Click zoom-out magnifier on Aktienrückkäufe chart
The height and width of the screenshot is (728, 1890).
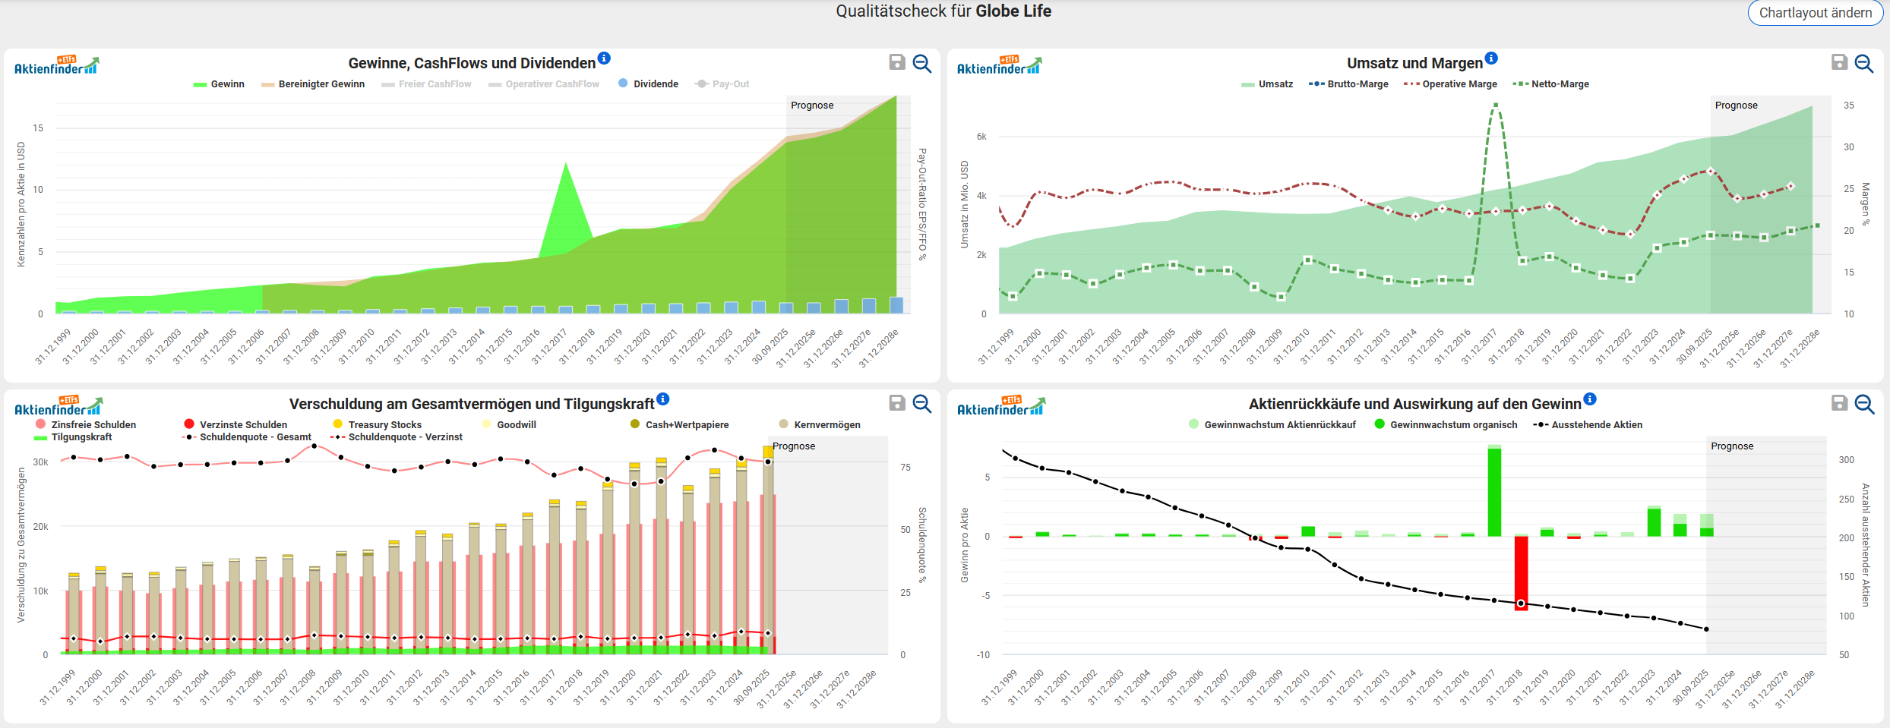tap(1864, 404)
